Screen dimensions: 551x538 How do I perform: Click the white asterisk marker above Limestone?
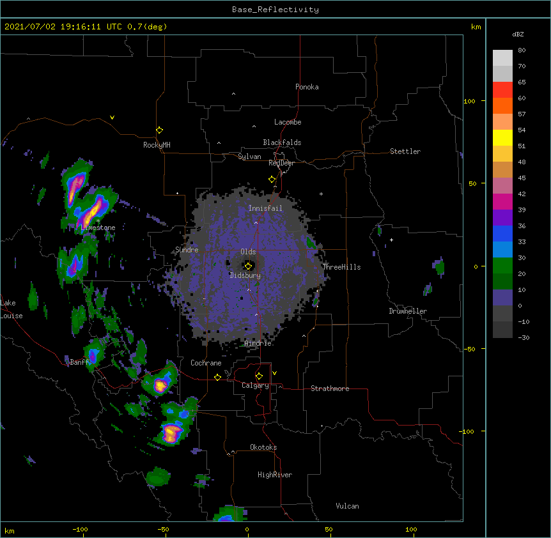tap(98, 221)
